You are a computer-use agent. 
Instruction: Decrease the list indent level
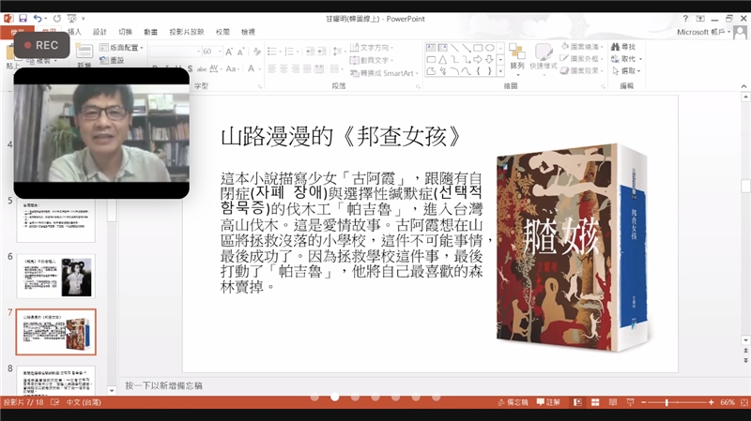pyautogui.click(x=310, y=52)
